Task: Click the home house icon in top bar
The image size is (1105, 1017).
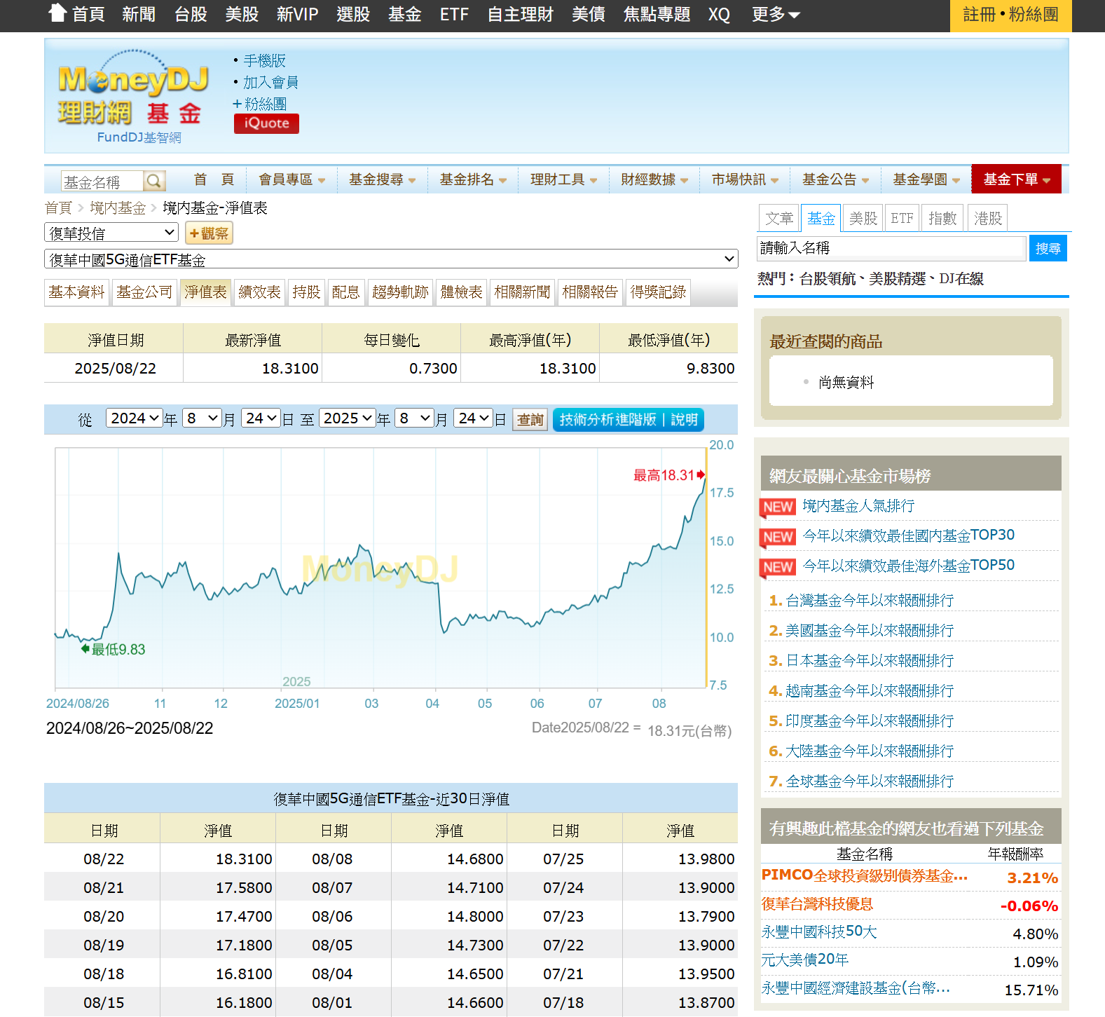Action: pos(57,13)
